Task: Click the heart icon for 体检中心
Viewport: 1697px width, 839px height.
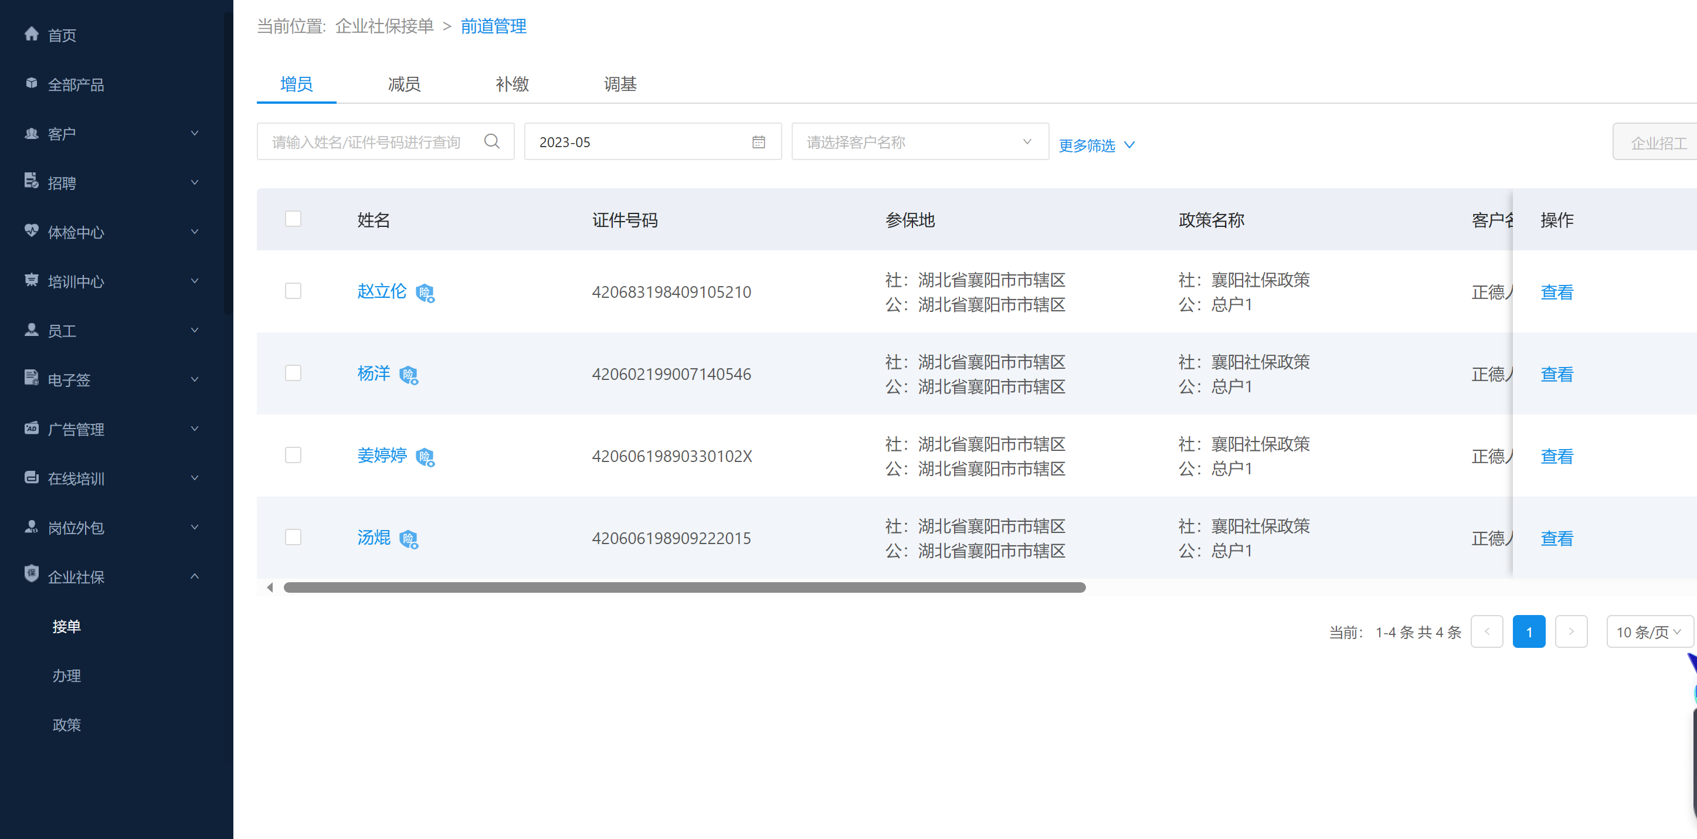Action: coord(31,230)
